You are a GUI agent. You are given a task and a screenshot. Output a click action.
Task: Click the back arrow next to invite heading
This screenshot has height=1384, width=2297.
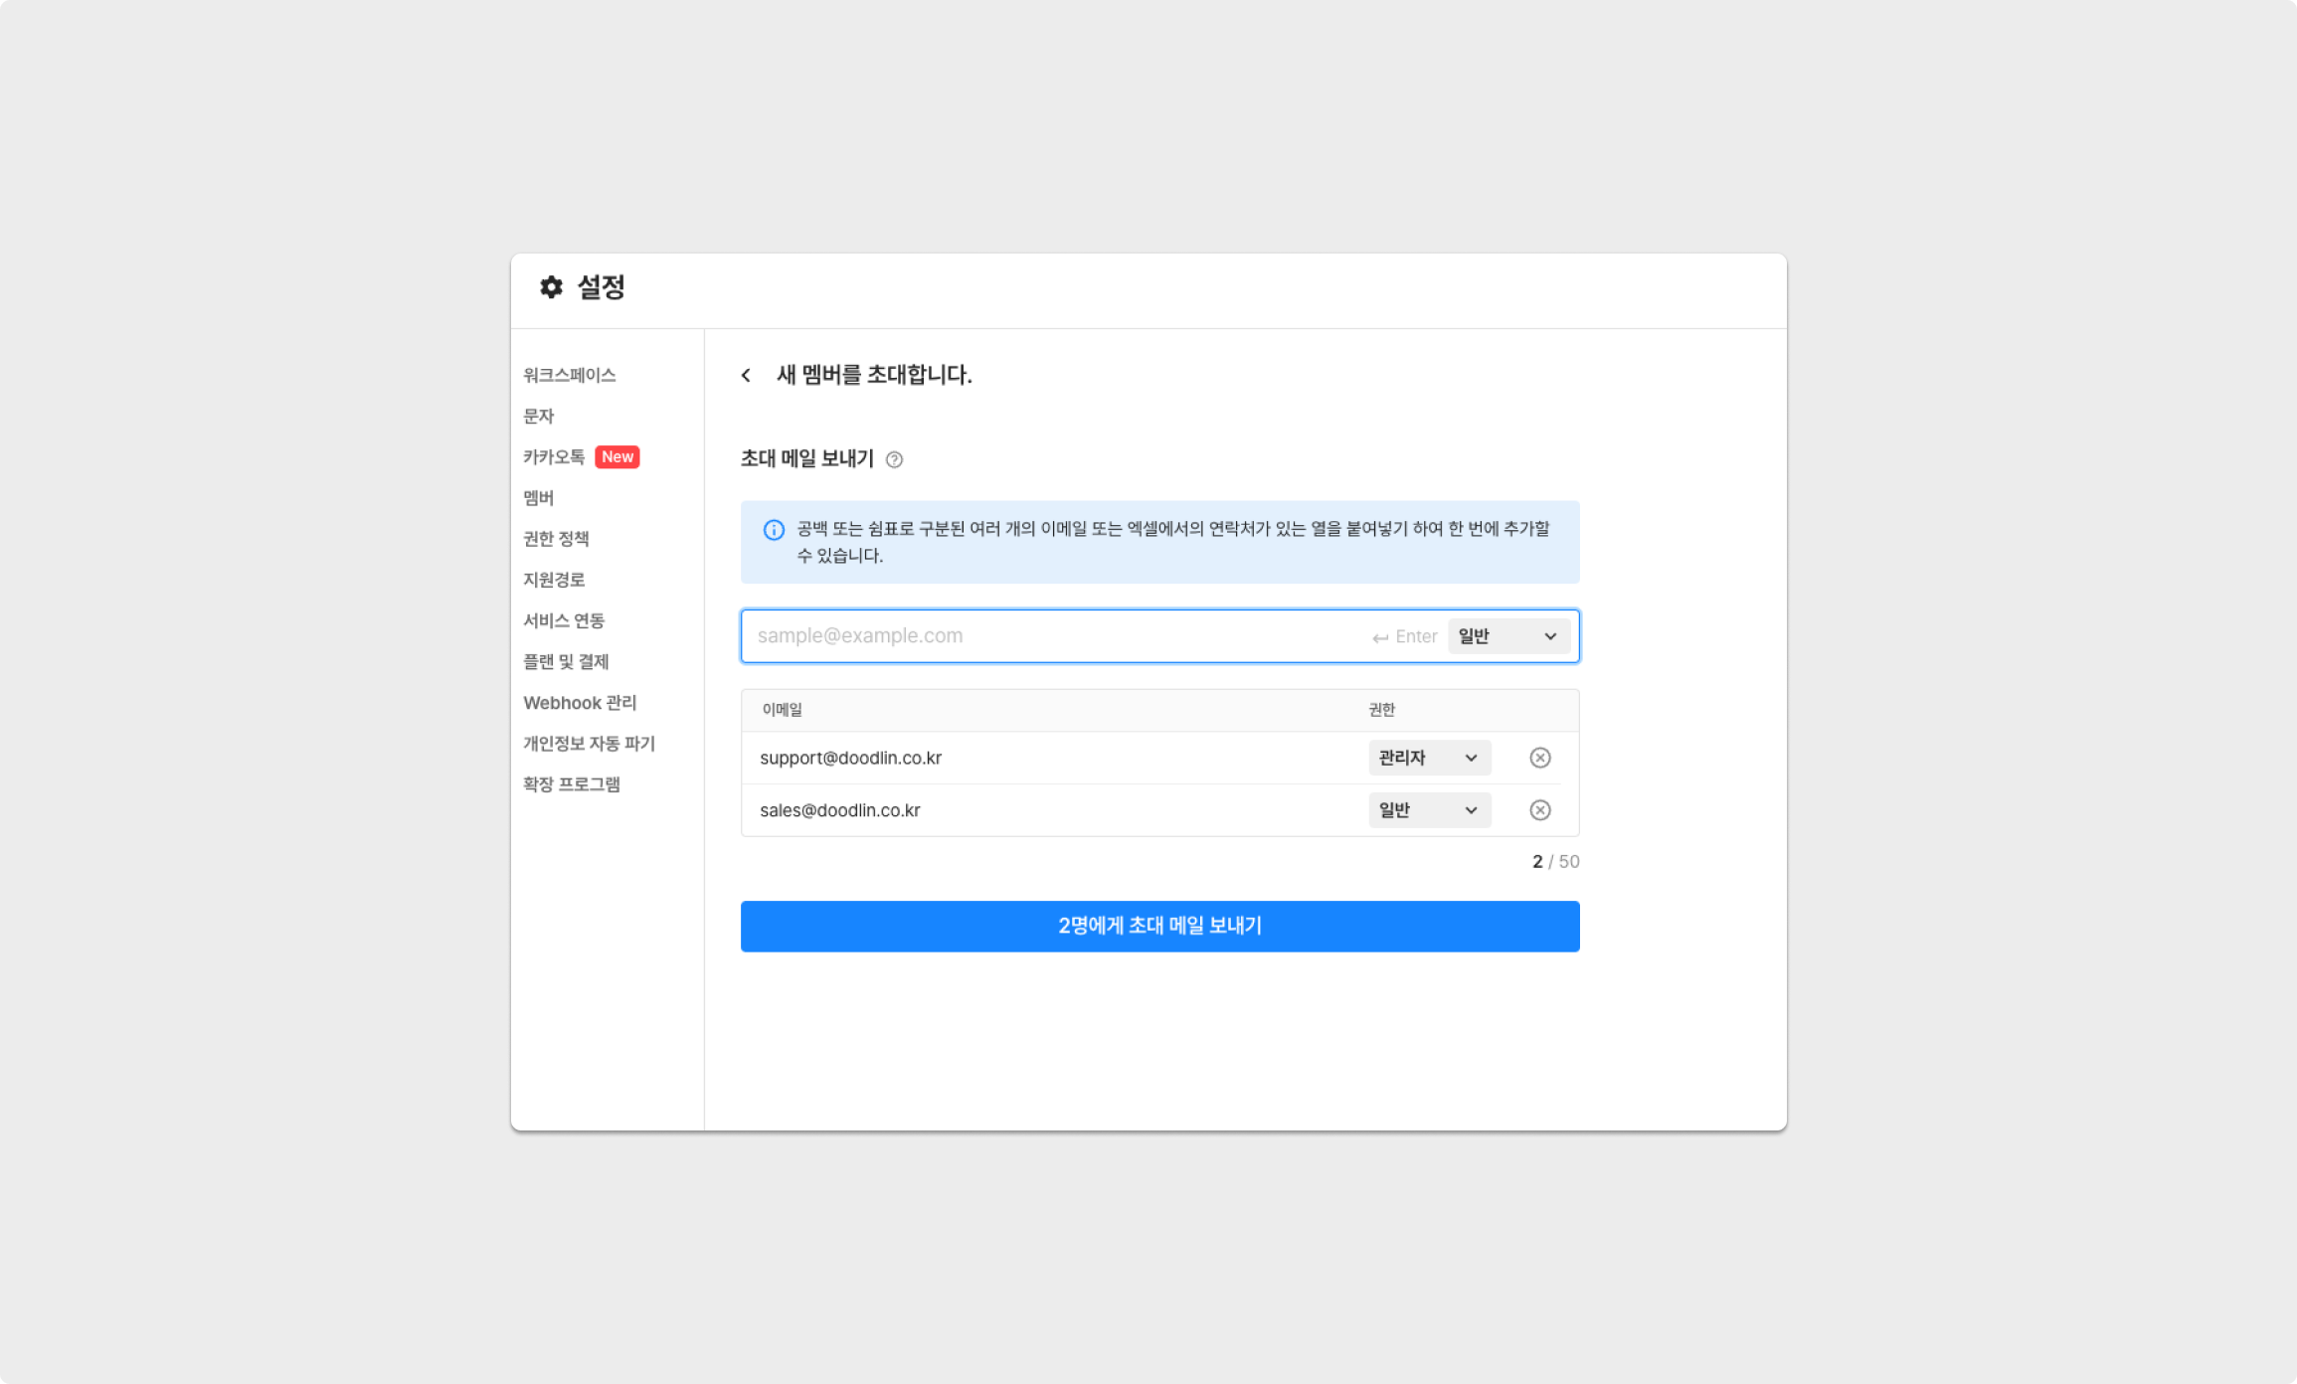click(746, 375)
